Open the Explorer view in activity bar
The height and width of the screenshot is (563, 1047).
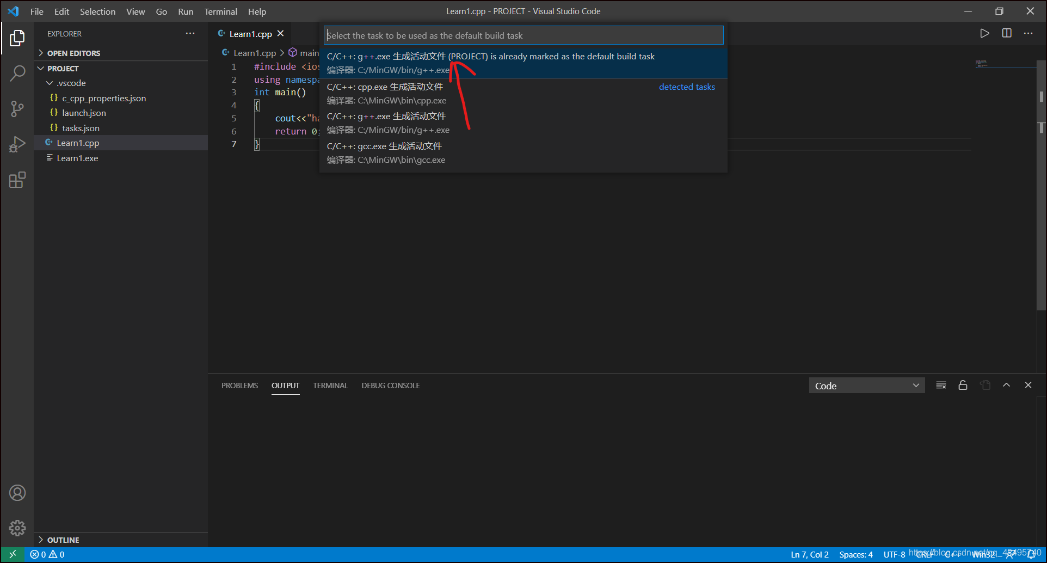click(x=17, y=38)
